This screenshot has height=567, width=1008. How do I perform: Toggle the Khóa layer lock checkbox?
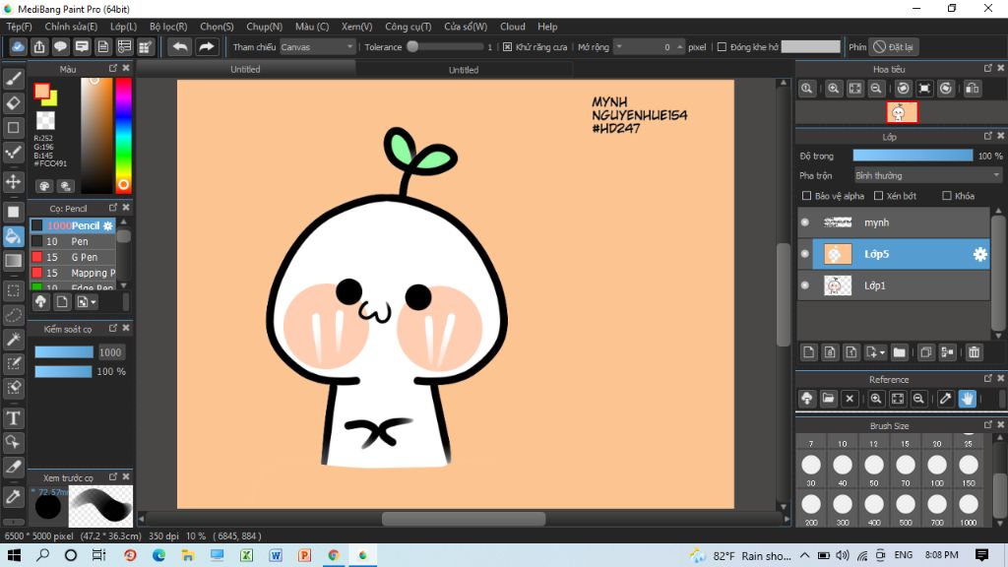coord(947,196)
